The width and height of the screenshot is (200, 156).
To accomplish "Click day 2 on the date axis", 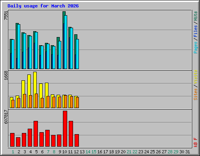I will coord(19,152).
